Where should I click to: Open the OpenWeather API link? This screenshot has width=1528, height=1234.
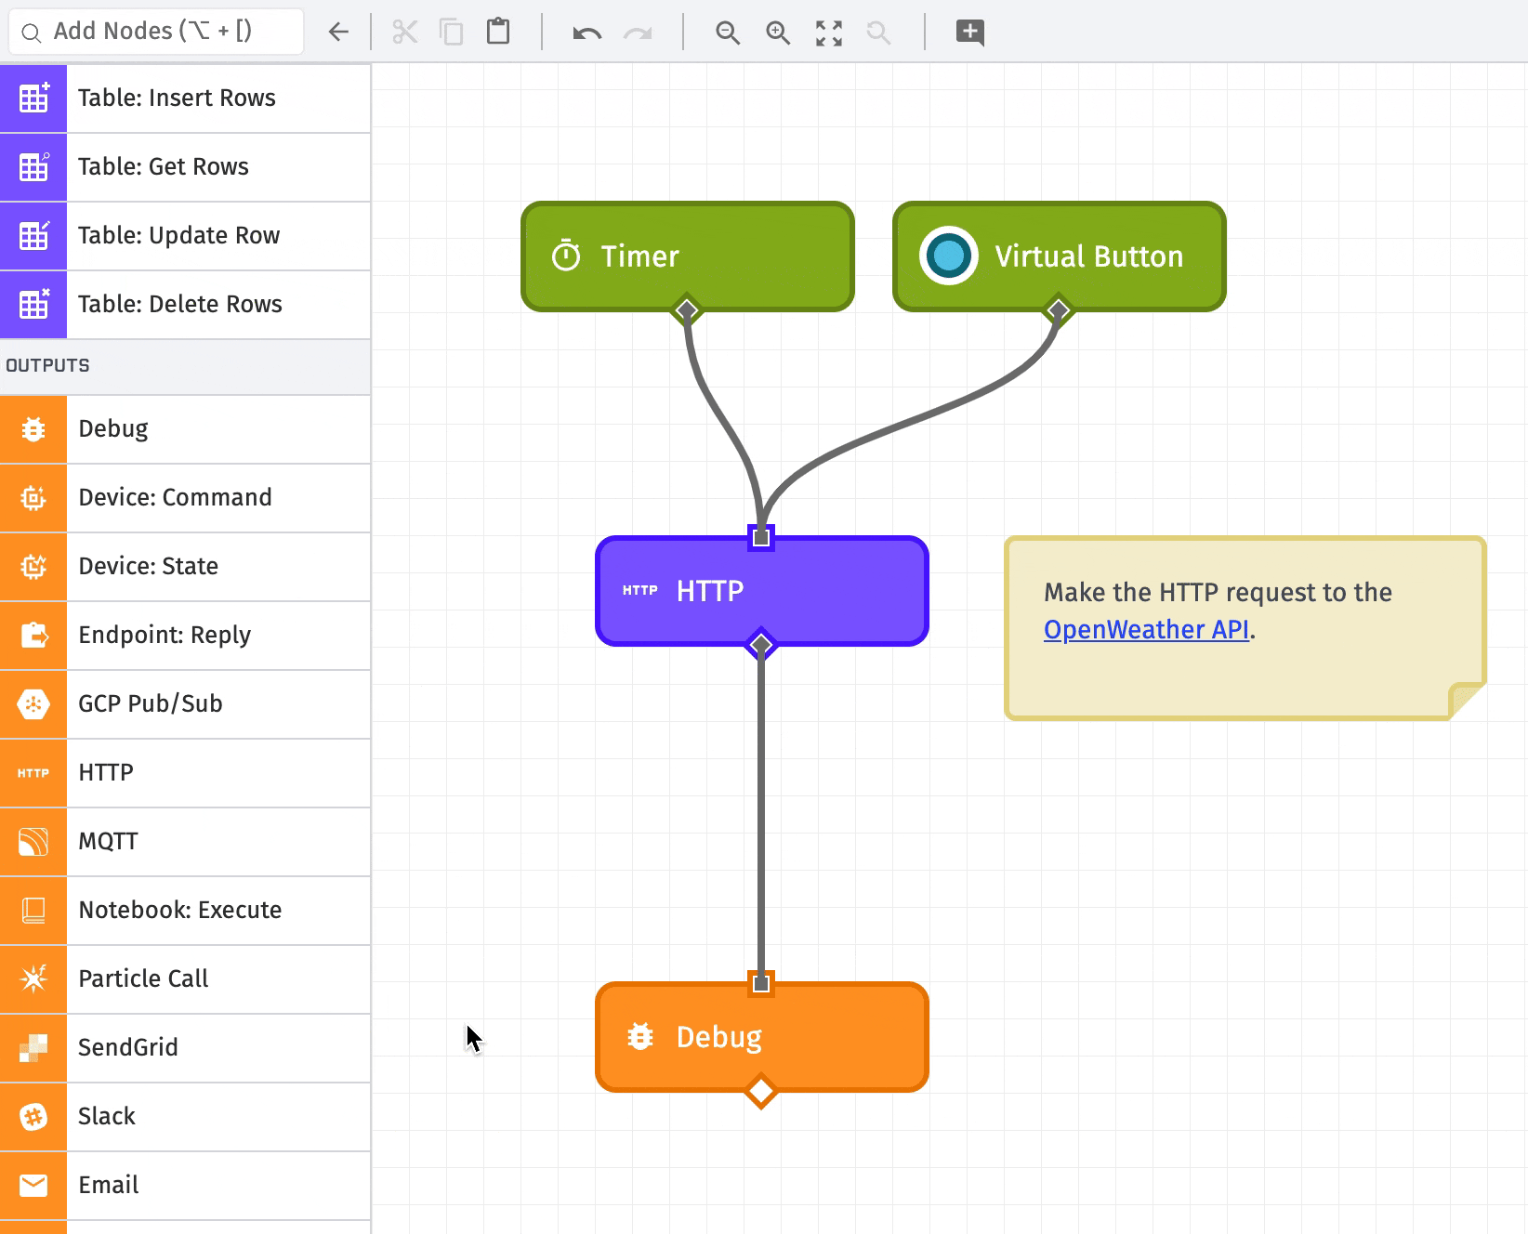click(1145, 629)
